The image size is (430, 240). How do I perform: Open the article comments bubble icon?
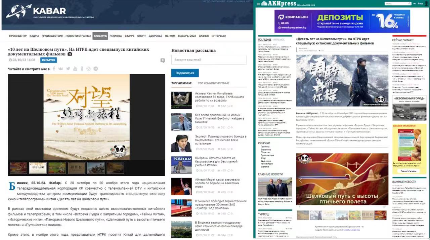[x=163, y=61]
